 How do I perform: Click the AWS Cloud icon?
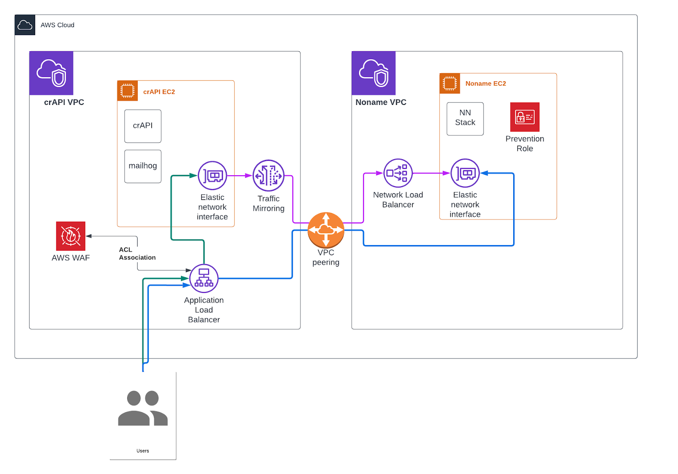(x=25, y=25)
